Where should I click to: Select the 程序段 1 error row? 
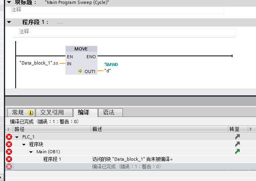(x=131, y=159)
